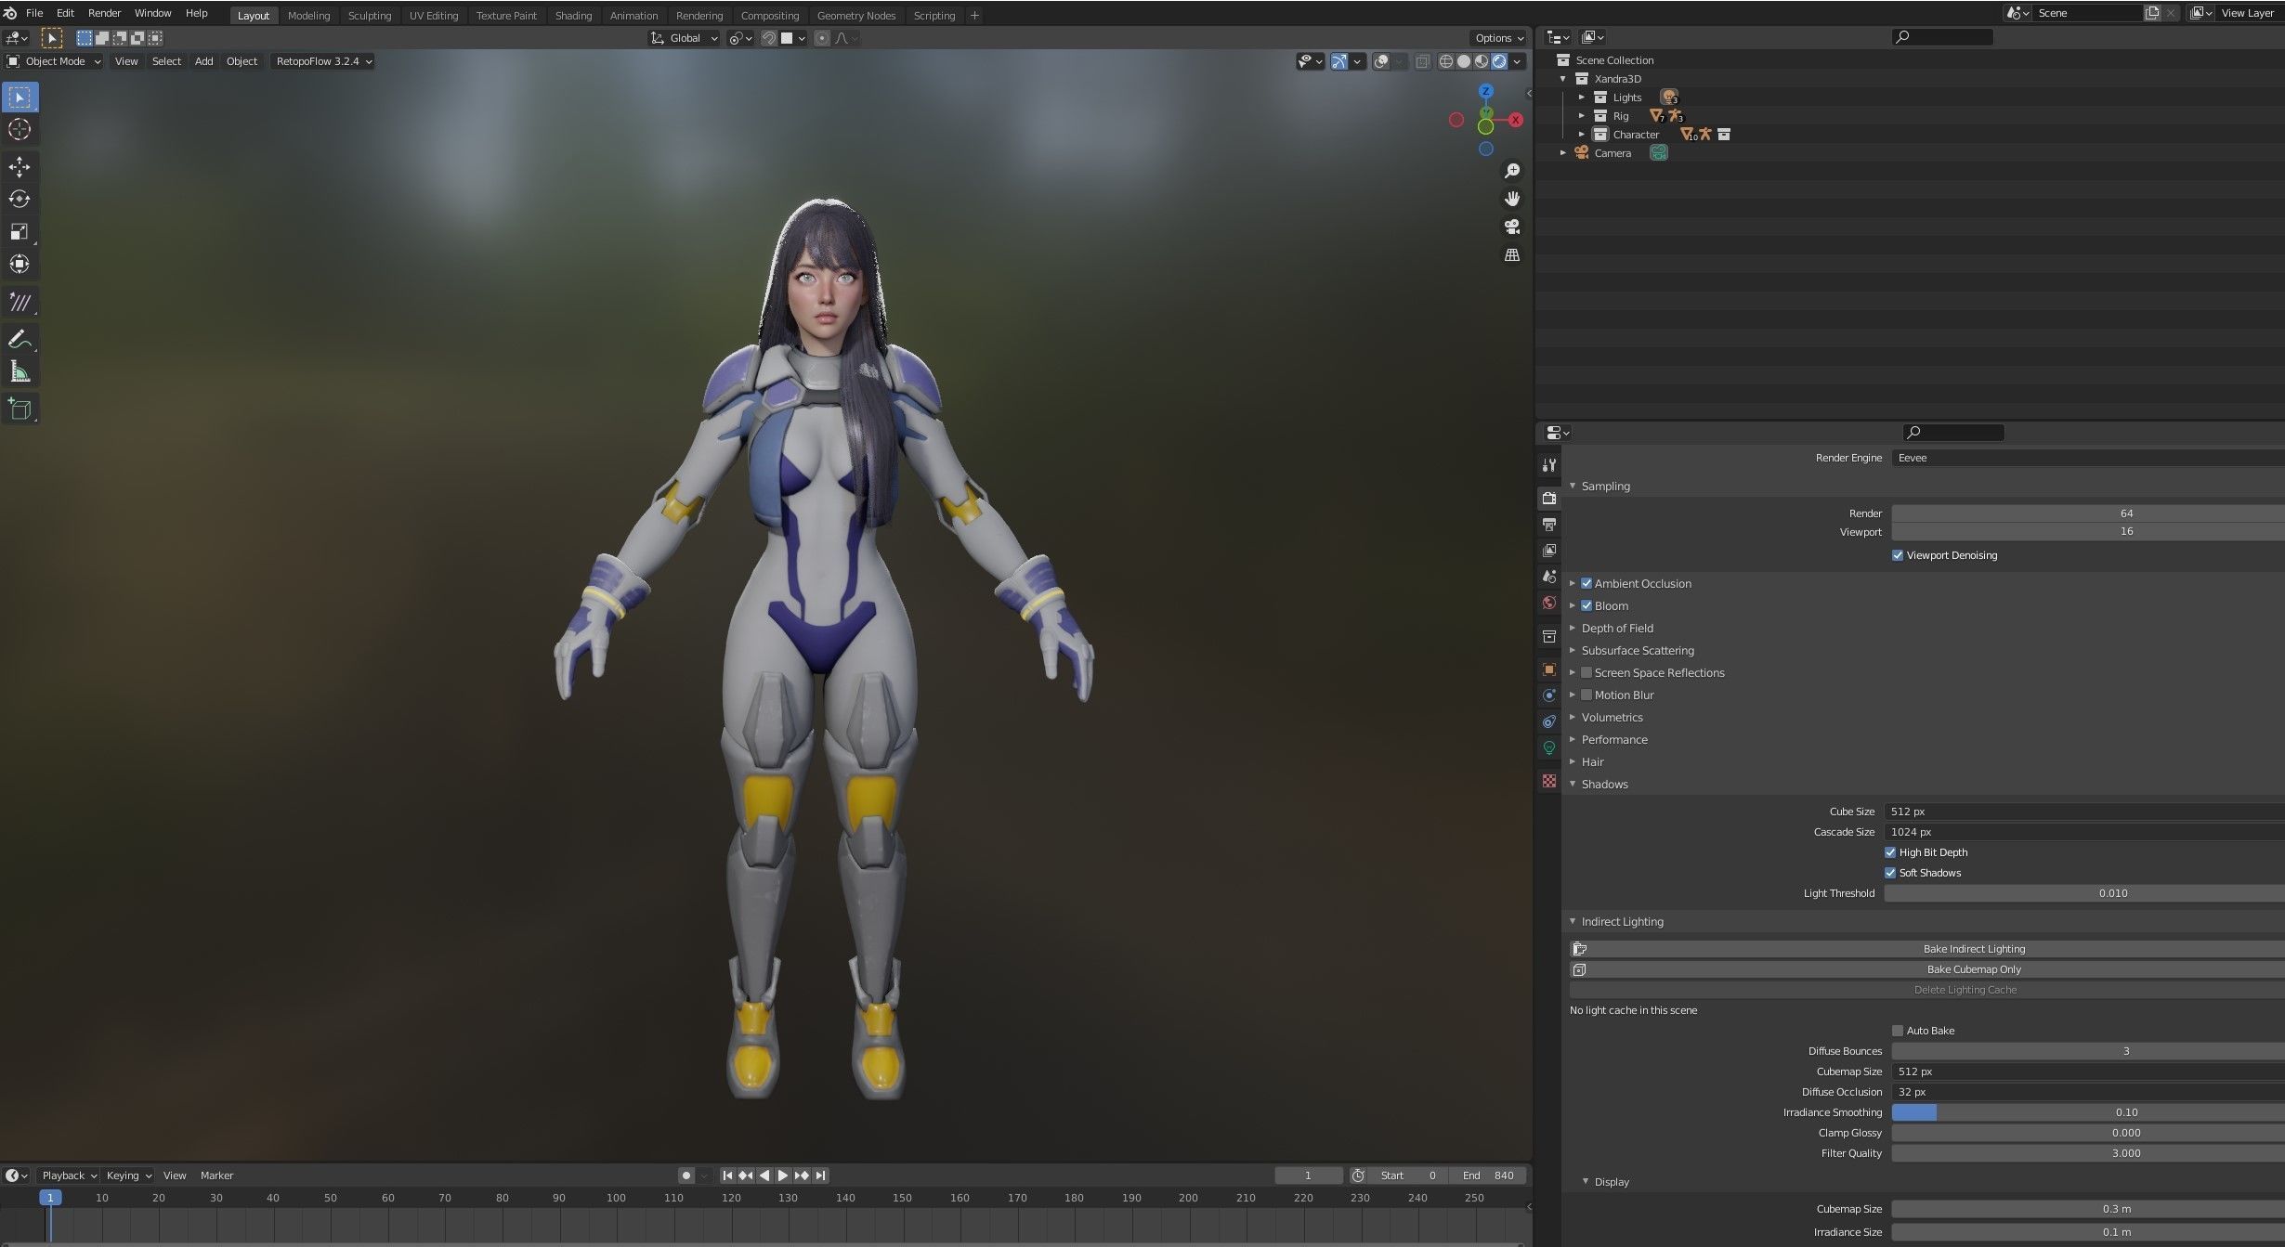Open the Add menu in viewport header
Viewport: 2285px width, 1247px height.
tap(203, 61)
